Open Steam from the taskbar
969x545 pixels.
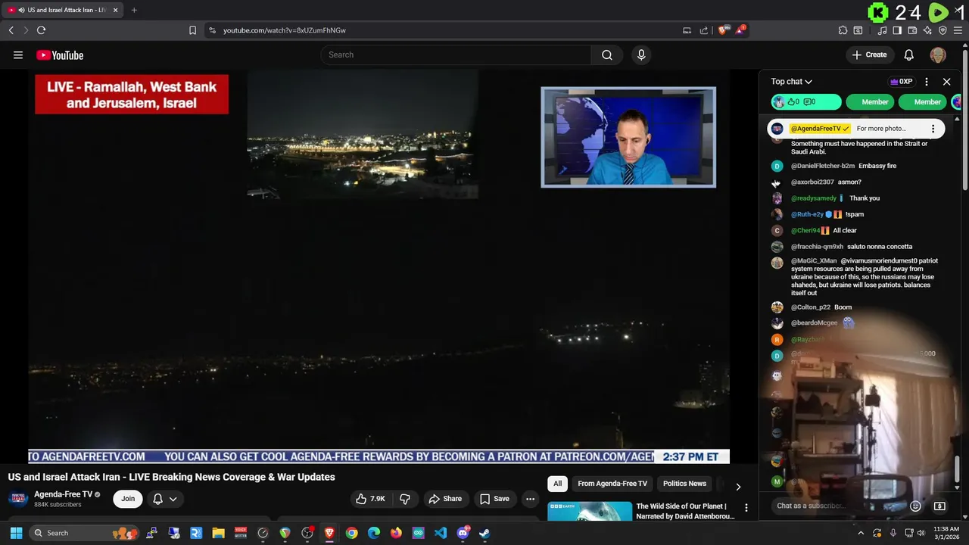click(484, 533)
